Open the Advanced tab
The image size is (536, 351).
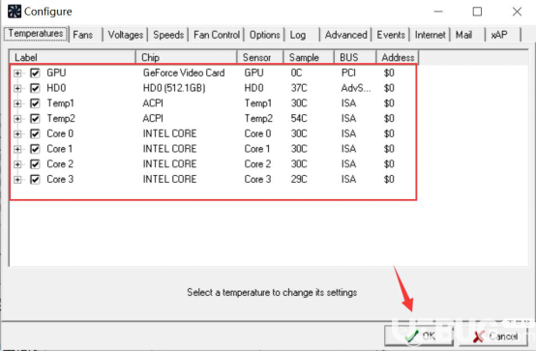tap(346, 35)
